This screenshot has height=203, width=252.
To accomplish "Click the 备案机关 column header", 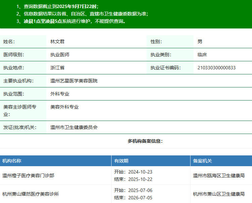I will coord(202,161).
